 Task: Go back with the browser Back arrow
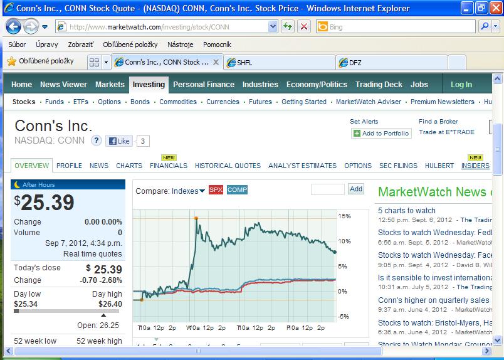click(x=13, y=27)
